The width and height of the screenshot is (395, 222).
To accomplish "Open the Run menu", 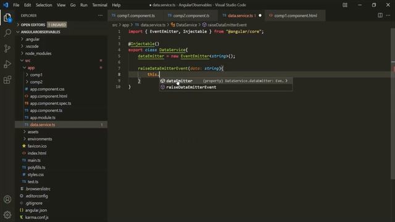I will [x=84, y=5].
